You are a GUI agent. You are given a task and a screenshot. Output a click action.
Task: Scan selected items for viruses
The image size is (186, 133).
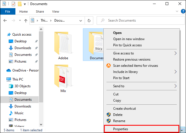pyautogui.click(x=135, y=66)
